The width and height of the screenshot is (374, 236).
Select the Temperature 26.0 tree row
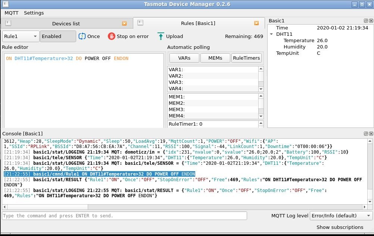coord(321,41)
